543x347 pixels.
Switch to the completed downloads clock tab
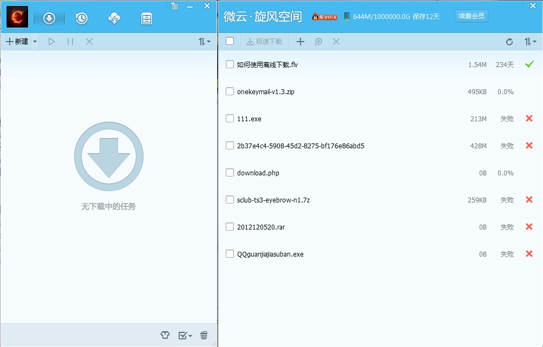click(81, 18)
